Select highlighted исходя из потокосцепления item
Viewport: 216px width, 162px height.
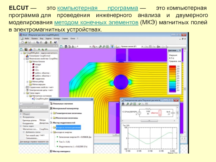(68, 127)
